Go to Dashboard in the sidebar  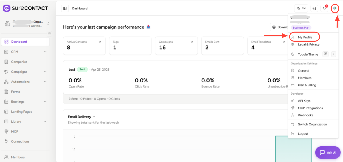click(25, 42)
